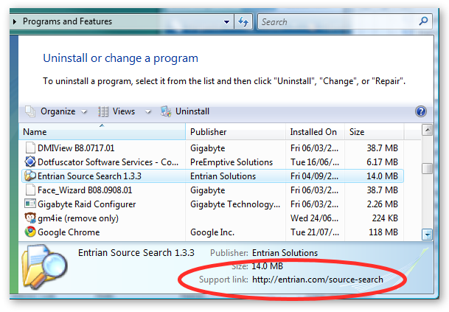Select the Face_Wizard B08.0908.01 name text
The image size is (449, 312).
pyautogui.click(x=85, y=190)
